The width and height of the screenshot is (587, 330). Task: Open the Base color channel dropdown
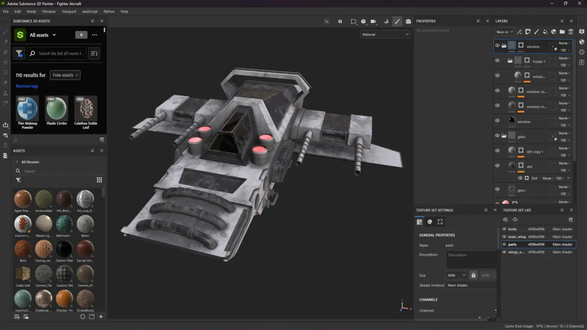click(x=505, y=32)
